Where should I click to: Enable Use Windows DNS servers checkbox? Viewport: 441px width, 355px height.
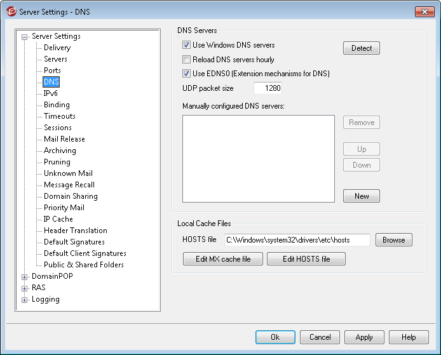click(187, 46)
